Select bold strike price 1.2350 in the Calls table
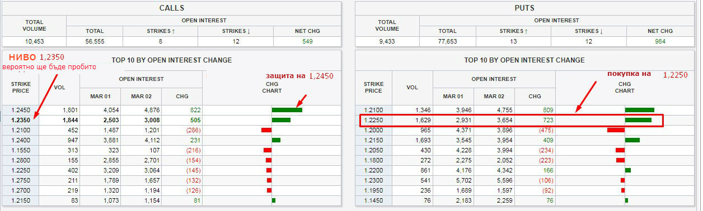Image resolution: width=703 pixels, height=211 pixels. point(21,119)
